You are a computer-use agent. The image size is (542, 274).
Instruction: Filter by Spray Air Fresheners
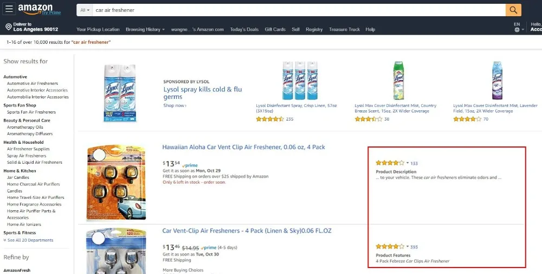[26, 156]
